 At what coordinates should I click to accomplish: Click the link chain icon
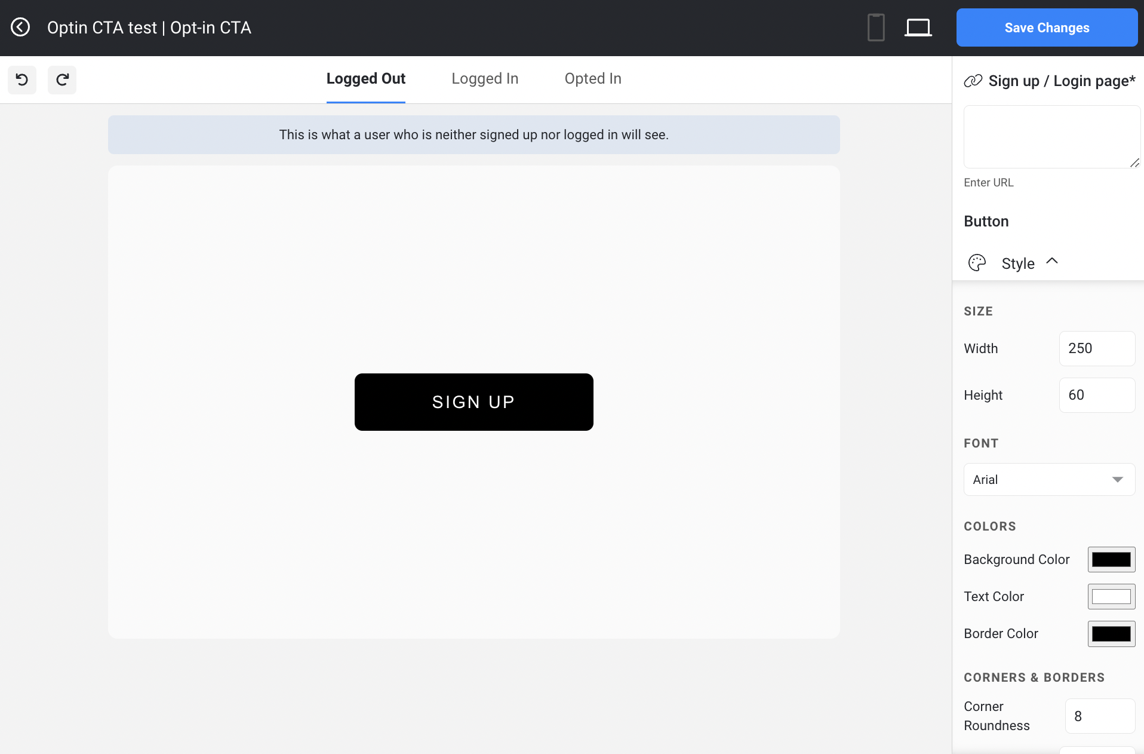point(973,81)
